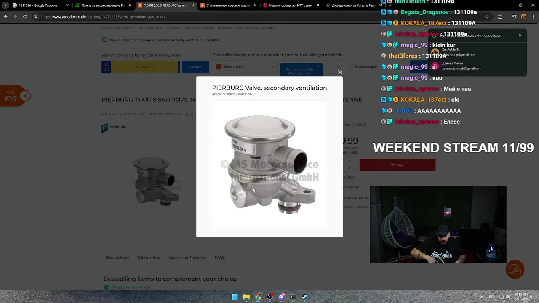539x303 pixels.
Task: Open the Terminal from the taskbar
Action: pos(293,297)
